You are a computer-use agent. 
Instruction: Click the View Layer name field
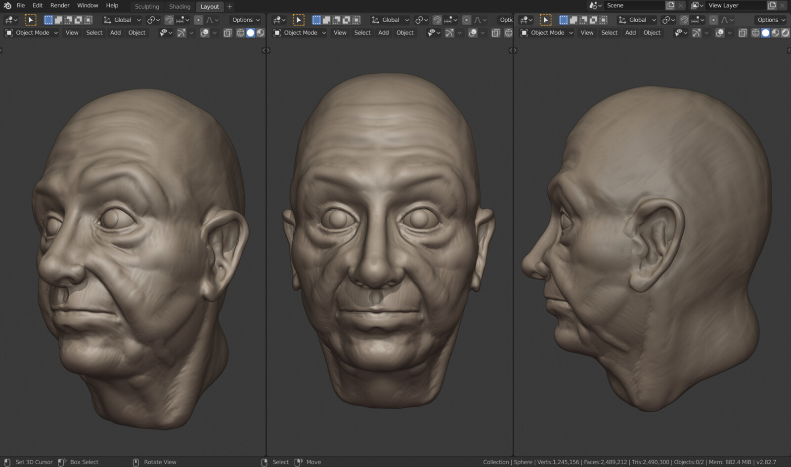(737, 5)
